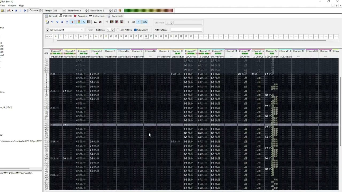Screen dimensions: 342x192
Task: Toggle the channel VU meters icon
Action: pos(79,22)
